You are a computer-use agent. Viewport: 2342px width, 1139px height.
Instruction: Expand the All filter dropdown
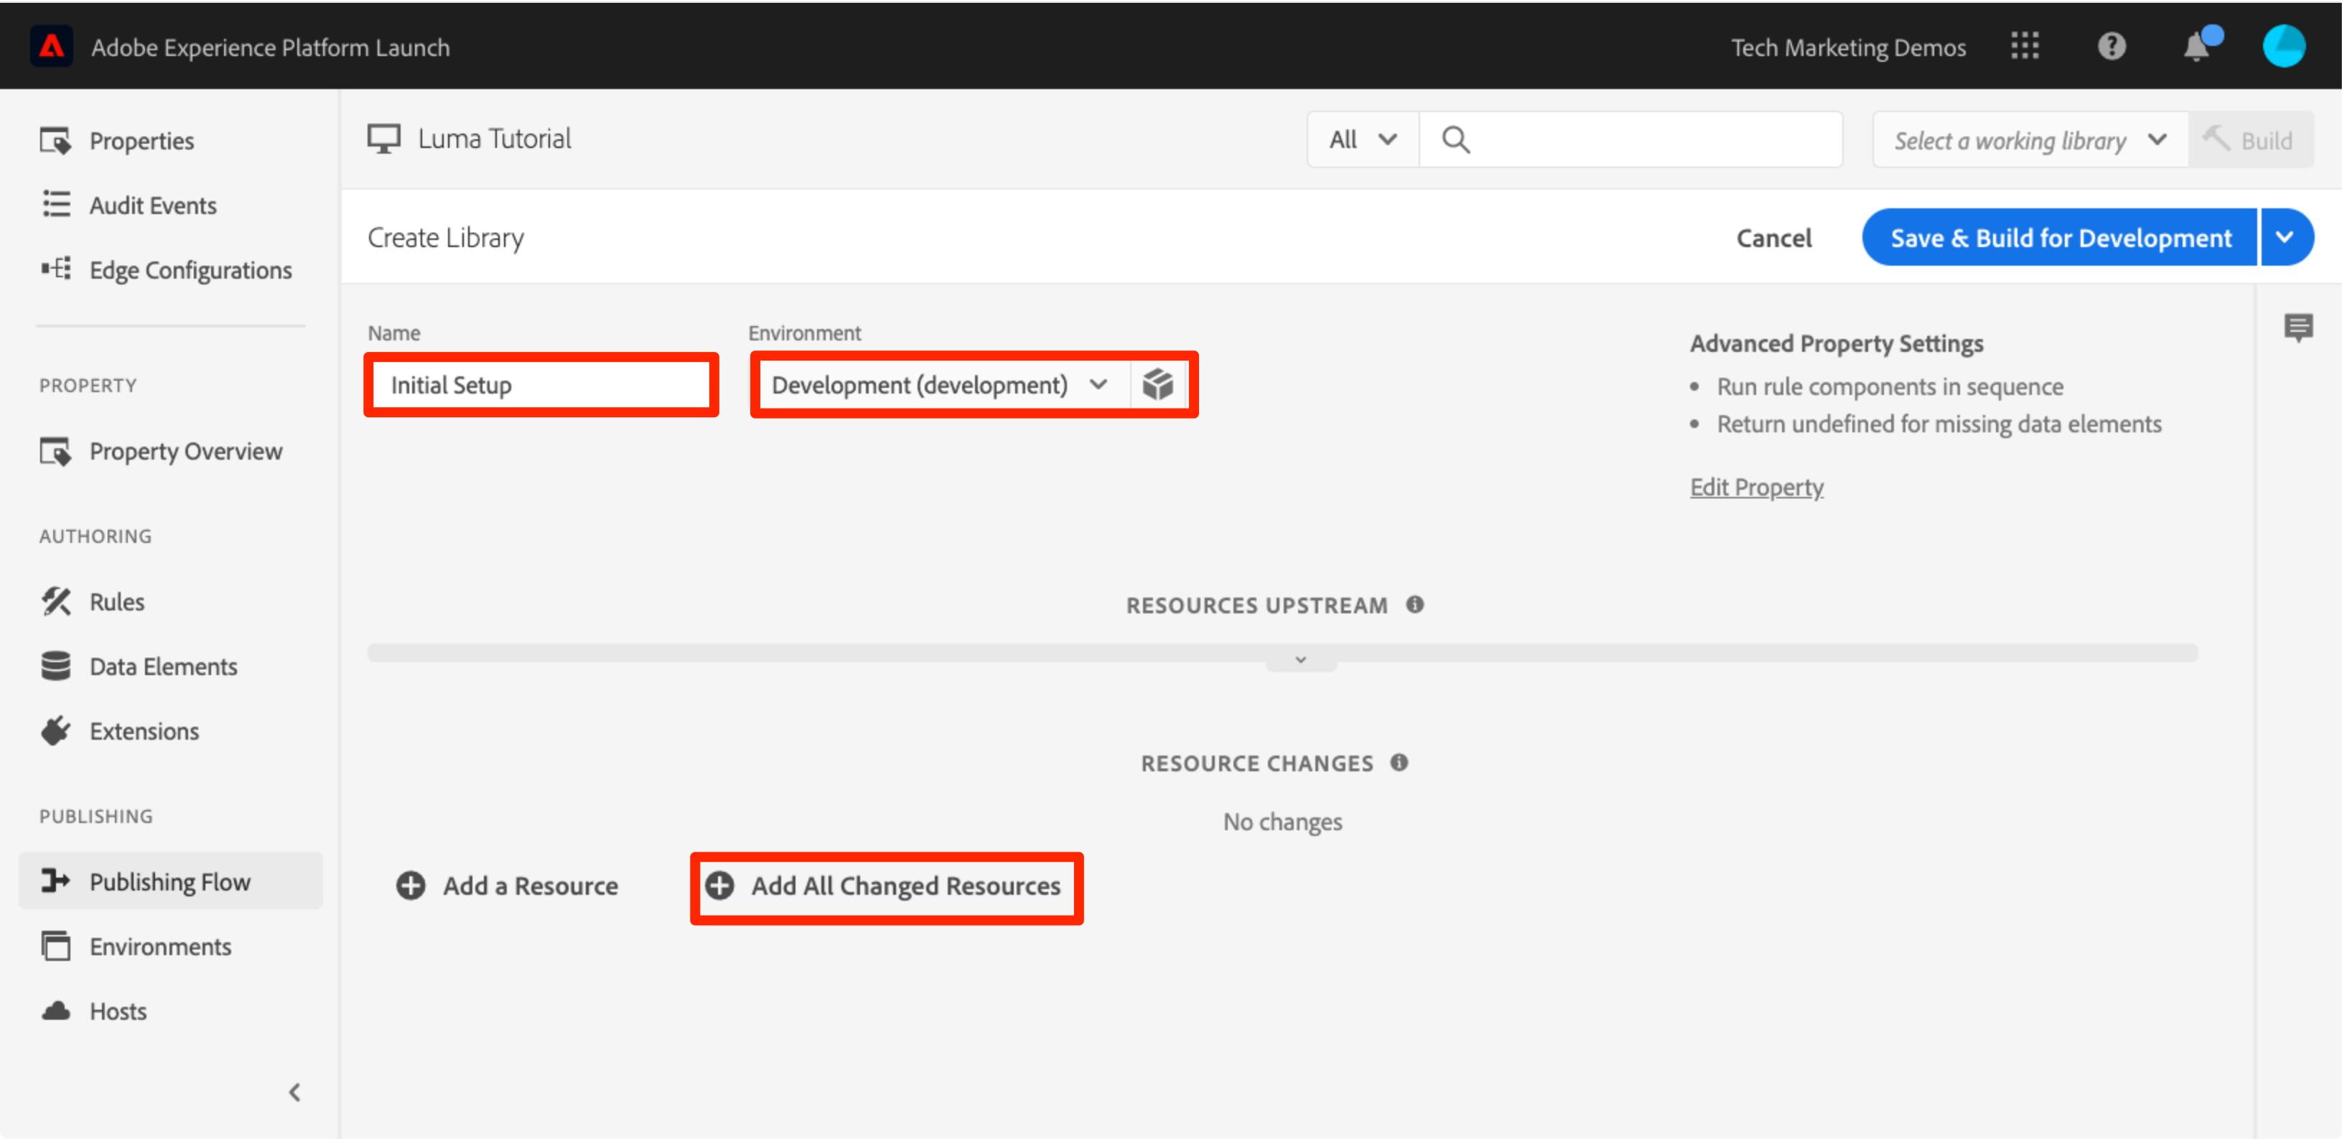click(x=1362, y=140)
